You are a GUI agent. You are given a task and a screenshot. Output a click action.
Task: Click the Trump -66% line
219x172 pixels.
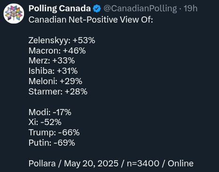(x=54, y=133)
